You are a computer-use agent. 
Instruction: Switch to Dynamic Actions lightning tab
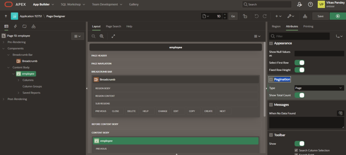(15, 26)
